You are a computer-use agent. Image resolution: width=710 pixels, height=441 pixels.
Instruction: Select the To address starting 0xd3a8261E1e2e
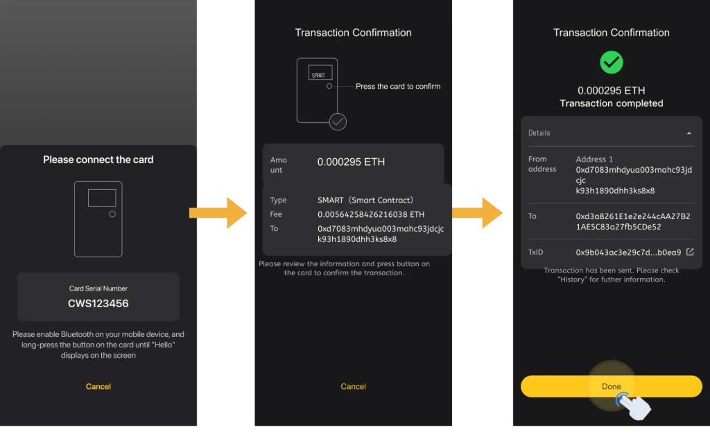click(x=633, y=221)
